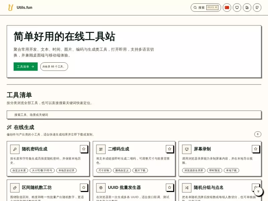268x201 pixels.
Task: Click the 颜色自定义 tag
Action: [122, 171]
